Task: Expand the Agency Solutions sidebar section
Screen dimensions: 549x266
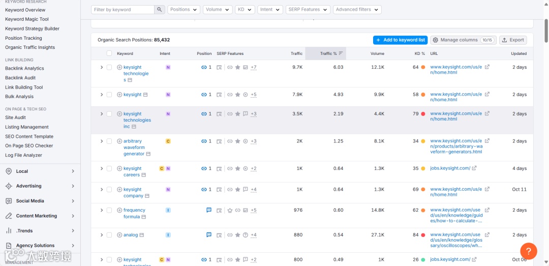Action: tap(40, 245)
